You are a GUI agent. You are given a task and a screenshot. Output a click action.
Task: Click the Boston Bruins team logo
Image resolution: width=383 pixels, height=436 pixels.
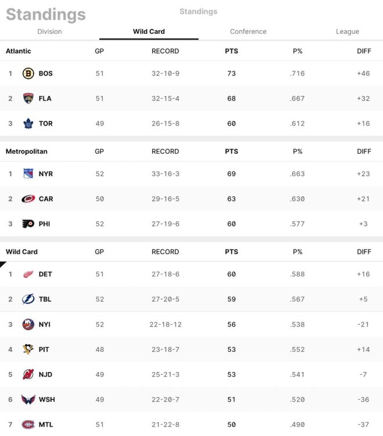click(x=28, y=73)
